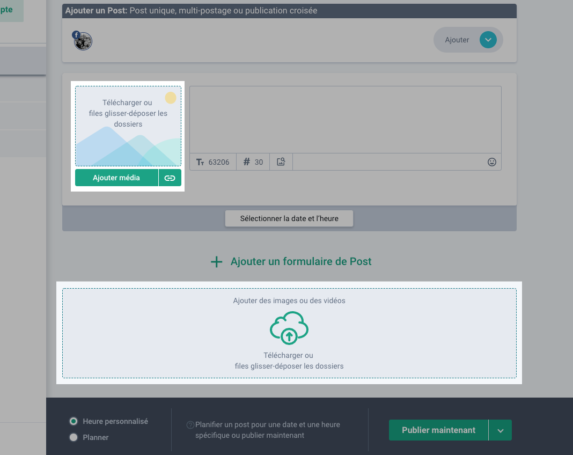573x455 pixels.
Task: Click the small media drop zone thumbnail
Action: (128, 126)
